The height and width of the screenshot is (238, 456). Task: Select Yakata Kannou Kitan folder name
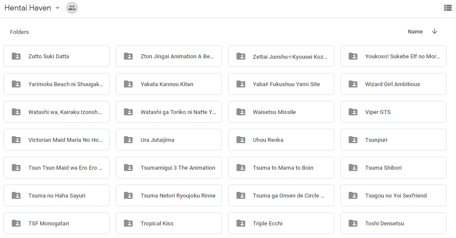167,84
